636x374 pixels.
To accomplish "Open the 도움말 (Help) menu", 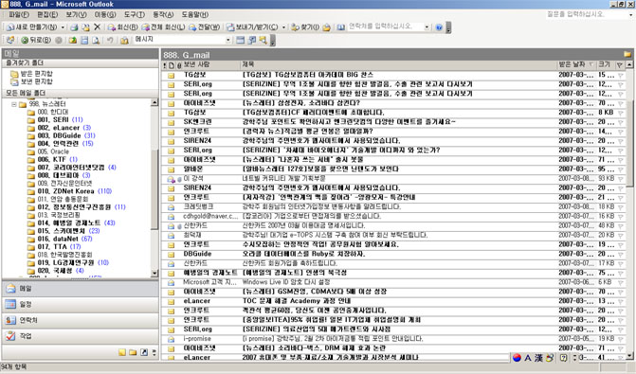I will tap(194, 14).
